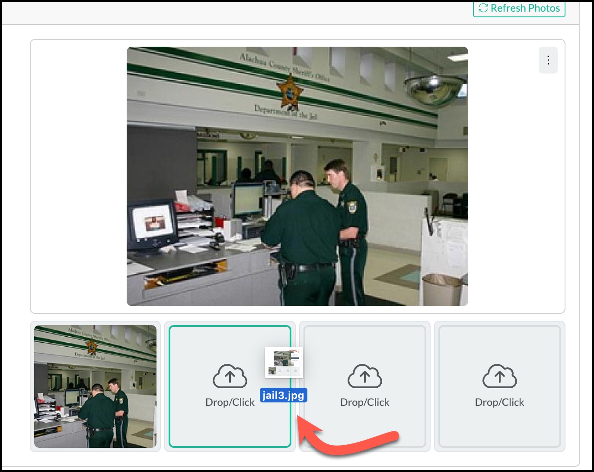Open the three-dot photo options menu
Image resolution: width=594 pixels, height=472 pixels.
[x=548, y=60]
